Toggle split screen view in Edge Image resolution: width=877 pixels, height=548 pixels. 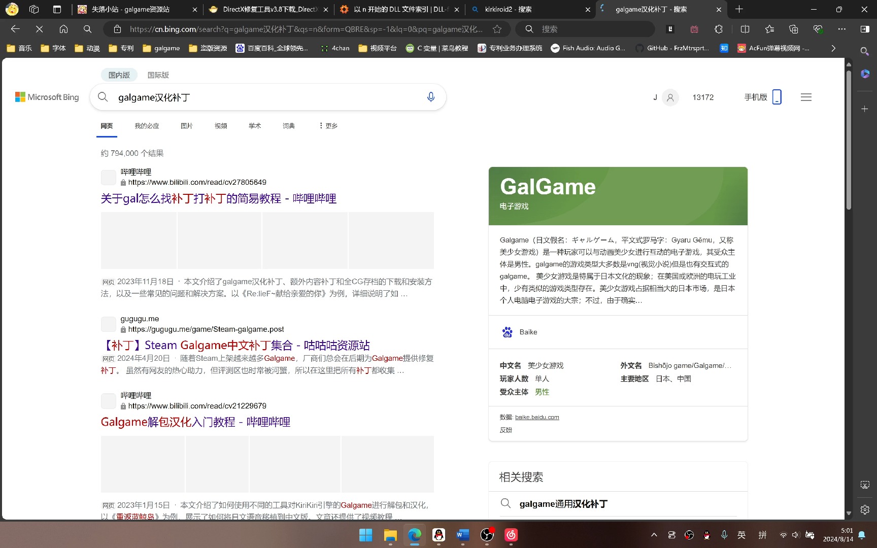click(x=745, y=29)
